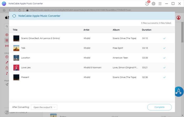
Task: Click album 'American Teen'
Action: [120, 58]
